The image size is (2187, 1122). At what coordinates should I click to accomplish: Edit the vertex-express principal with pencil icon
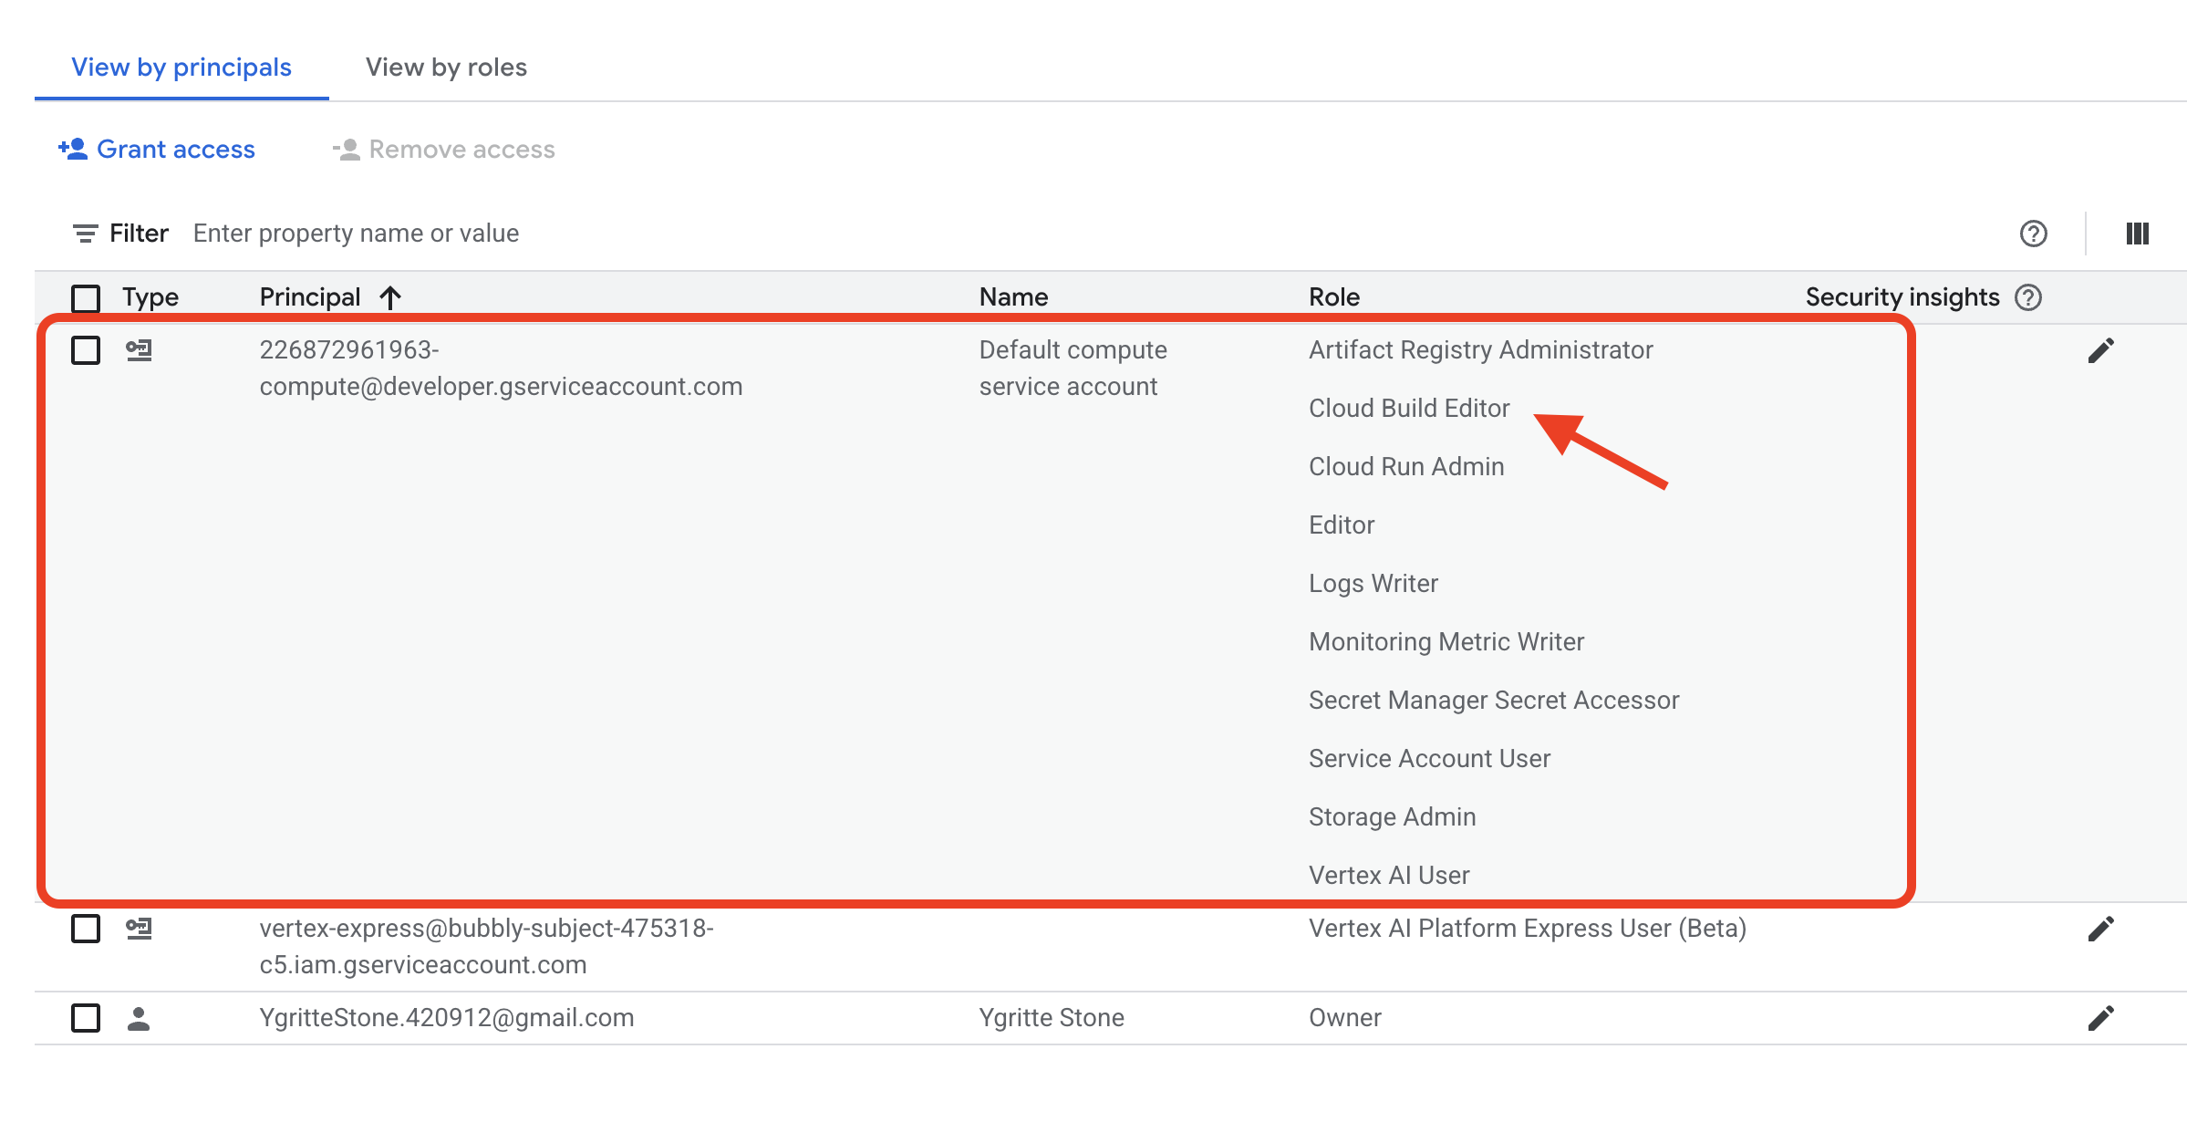pos(2100,929)
